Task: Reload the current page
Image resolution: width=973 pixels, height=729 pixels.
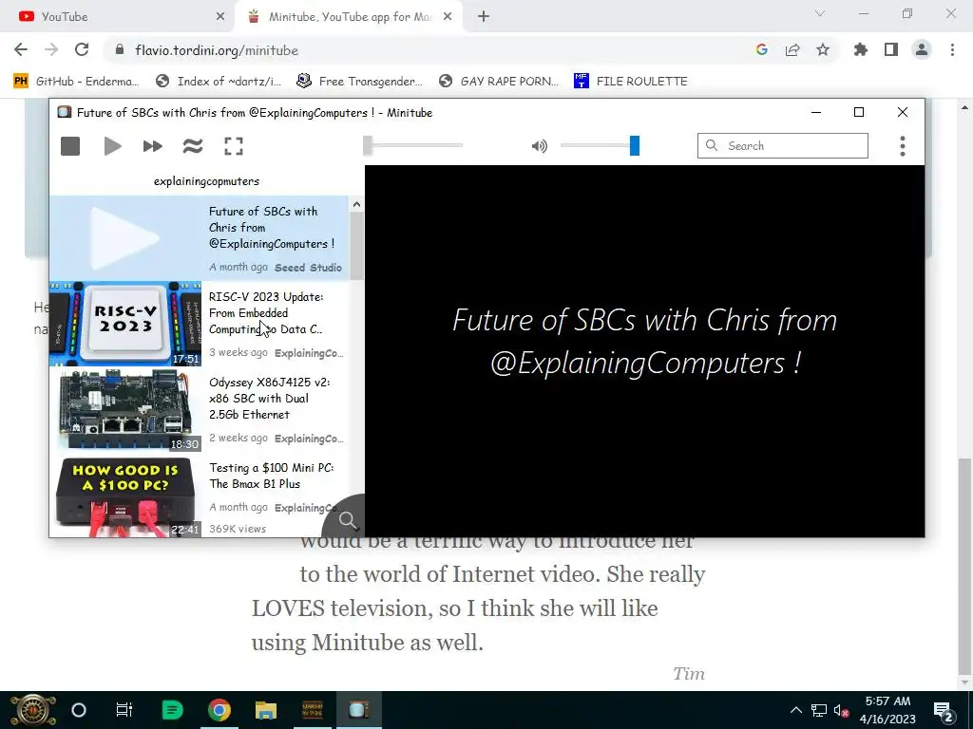Action: tap(82, 50)
